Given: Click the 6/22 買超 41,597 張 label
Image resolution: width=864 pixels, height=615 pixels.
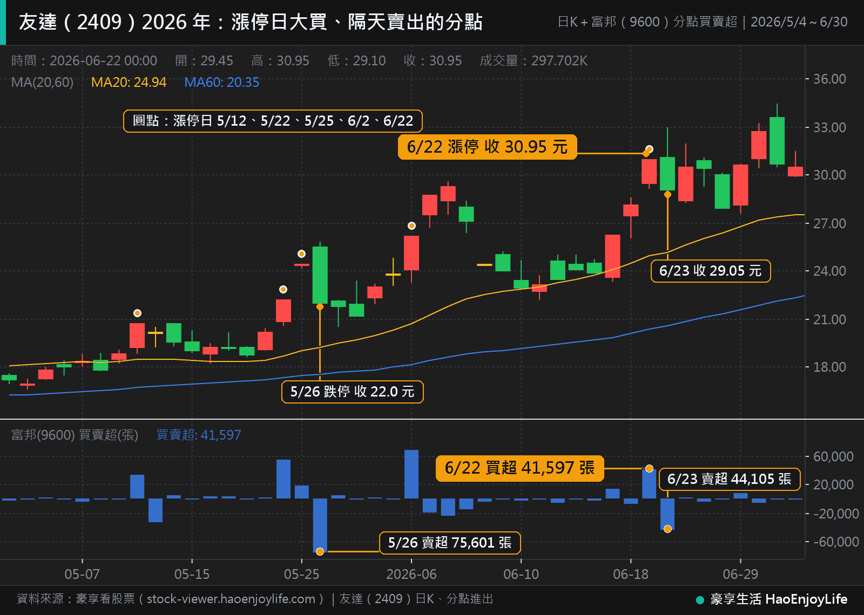Looking at the screenshot, I should [519, 468].
